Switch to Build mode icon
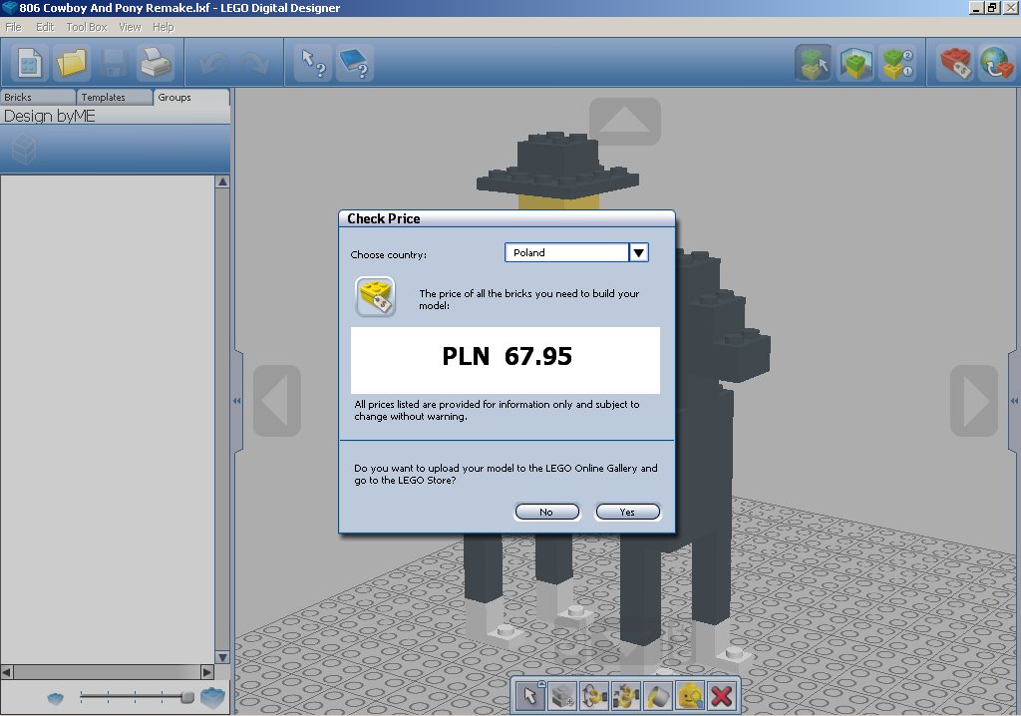The height and width of the screenshot is (716, 1021). point(814,63)
